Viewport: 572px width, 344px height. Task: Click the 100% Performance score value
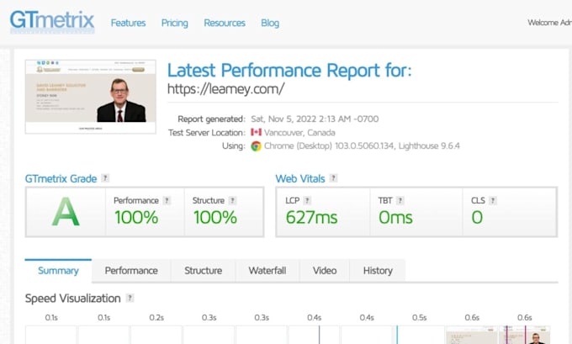pos(136,217)
